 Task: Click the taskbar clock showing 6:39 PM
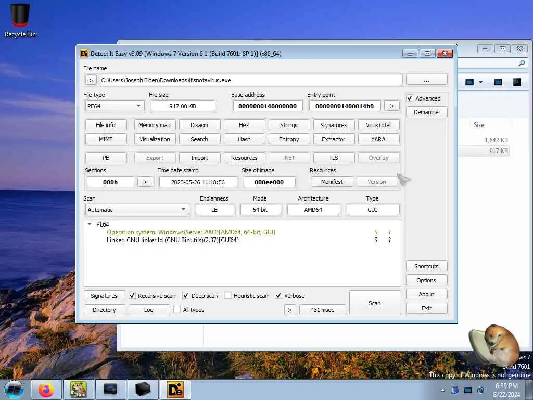[506, 390]
